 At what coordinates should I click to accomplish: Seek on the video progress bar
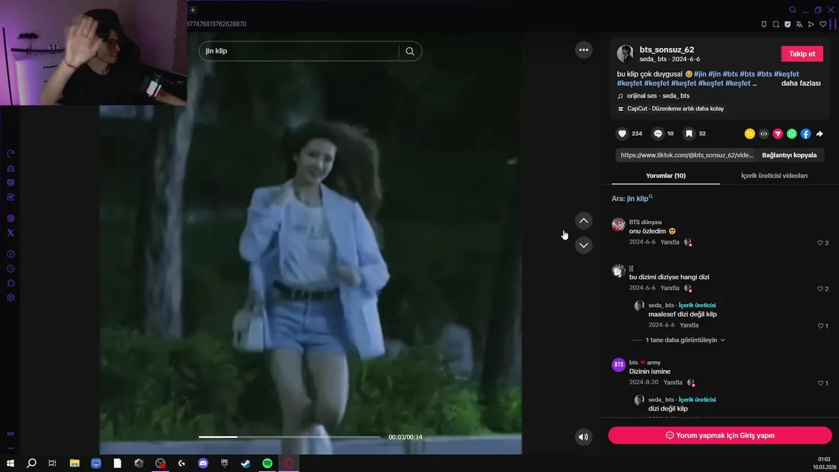[289, 437]
